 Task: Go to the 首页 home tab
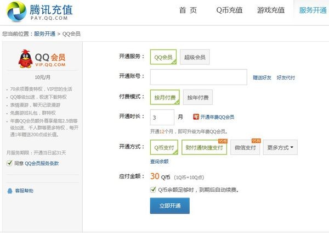click(188, 10)
